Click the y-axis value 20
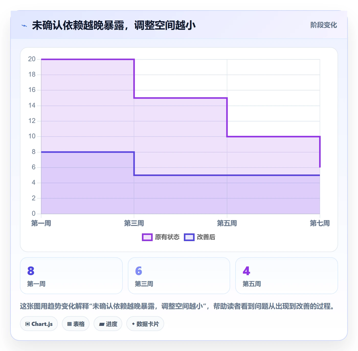 point(32,59)
